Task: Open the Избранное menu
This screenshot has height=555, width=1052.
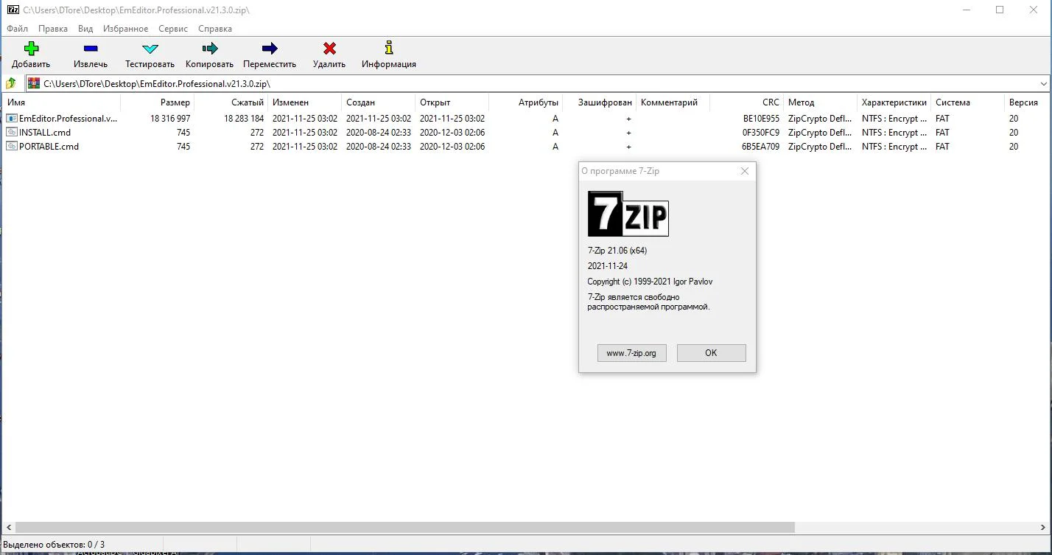Action: (126, 28)
